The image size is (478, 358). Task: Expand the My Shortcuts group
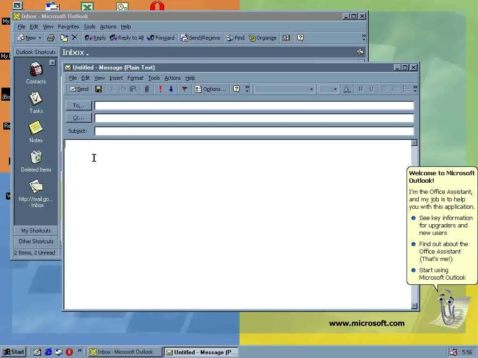point(35,231)
